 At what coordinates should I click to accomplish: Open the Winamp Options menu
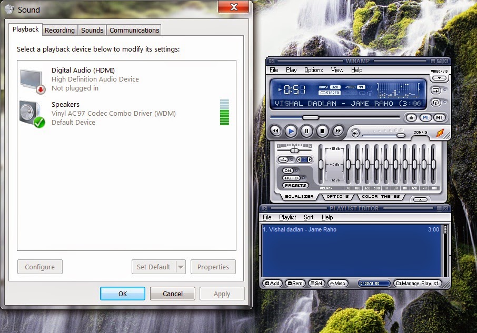(x=314, y=70)
